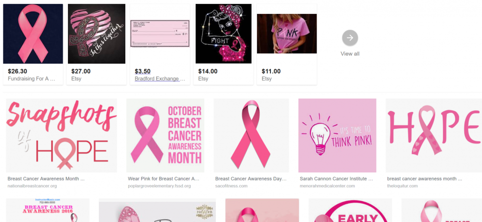Click the Sarah Cannon Cancer Institute title
This screenshot has width=482, height=222.
coord(336,178)
